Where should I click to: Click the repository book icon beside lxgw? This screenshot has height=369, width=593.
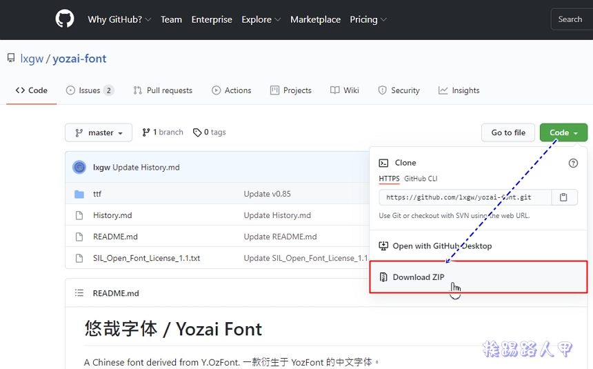point(11,58)
